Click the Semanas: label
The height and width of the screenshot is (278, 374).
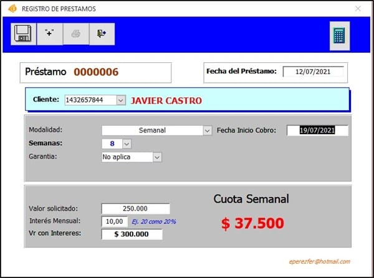(46, 143)
